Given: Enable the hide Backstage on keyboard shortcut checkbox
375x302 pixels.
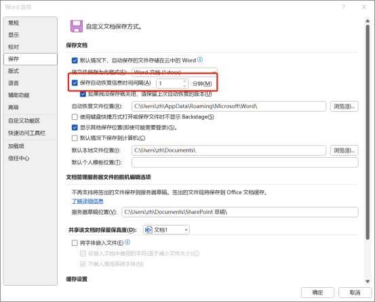Looking at the screenshot, I should [75, 116].
